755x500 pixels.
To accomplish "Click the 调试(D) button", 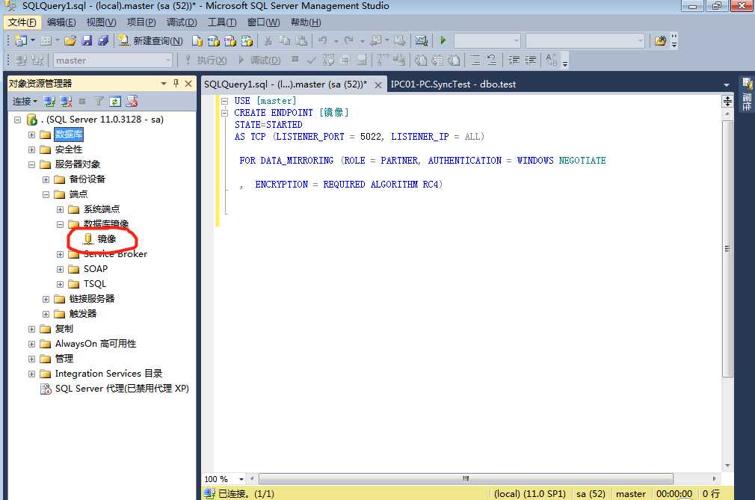I will (x=259, y=61).
